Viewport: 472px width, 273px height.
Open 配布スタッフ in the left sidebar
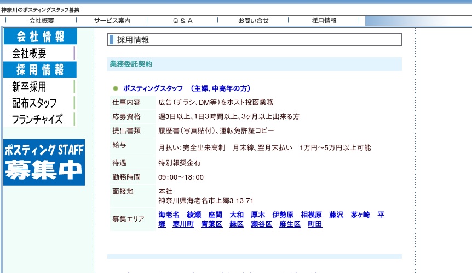pyautogui.click(x=34, y=103)
